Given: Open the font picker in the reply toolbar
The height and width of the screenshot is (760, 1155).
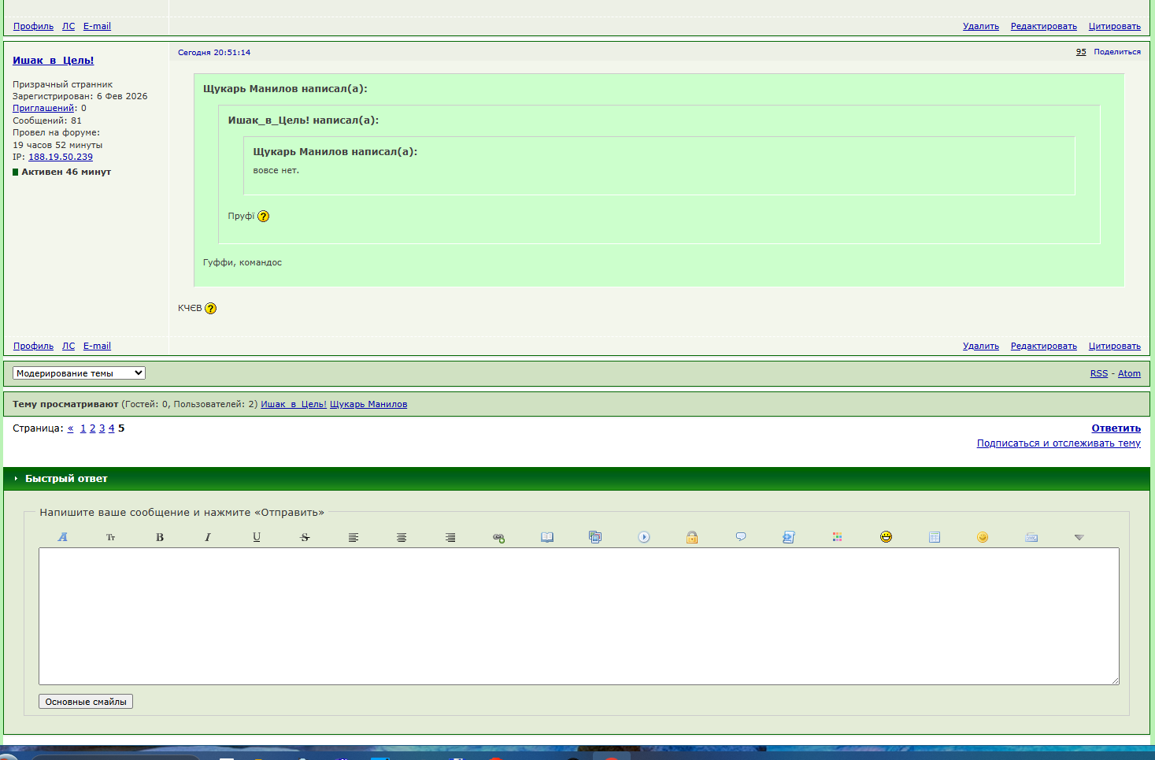Looking at the screenshot, I should click(63, 537).
